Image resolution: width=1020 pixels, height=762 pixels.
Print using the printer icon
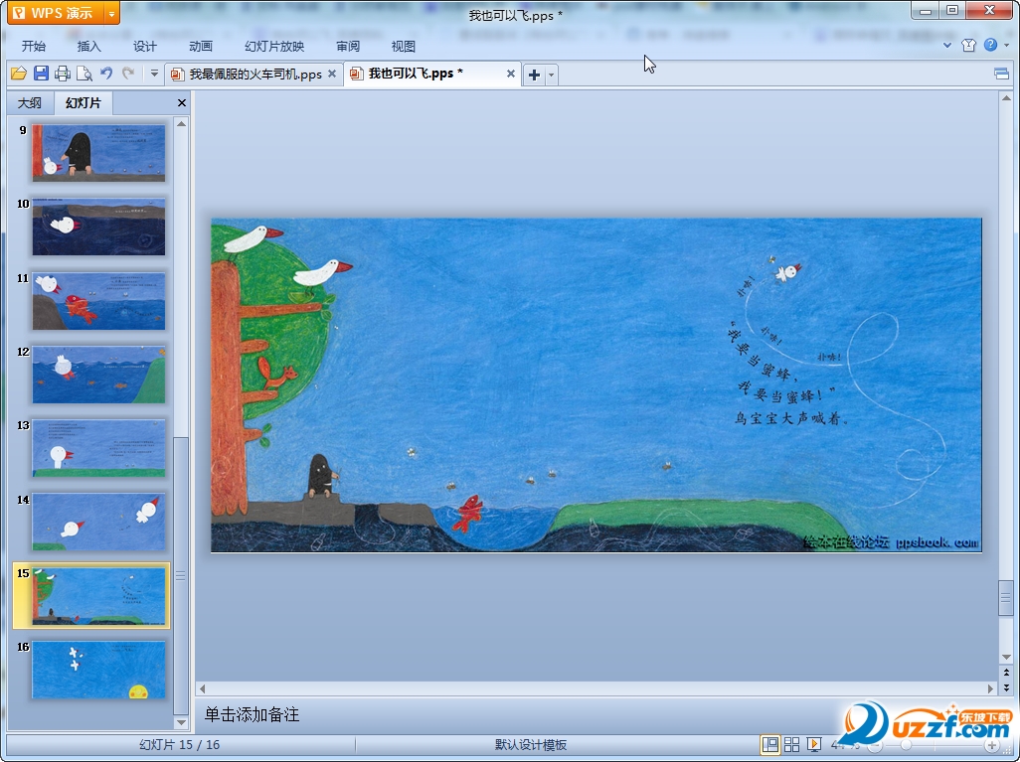point(63,74)
